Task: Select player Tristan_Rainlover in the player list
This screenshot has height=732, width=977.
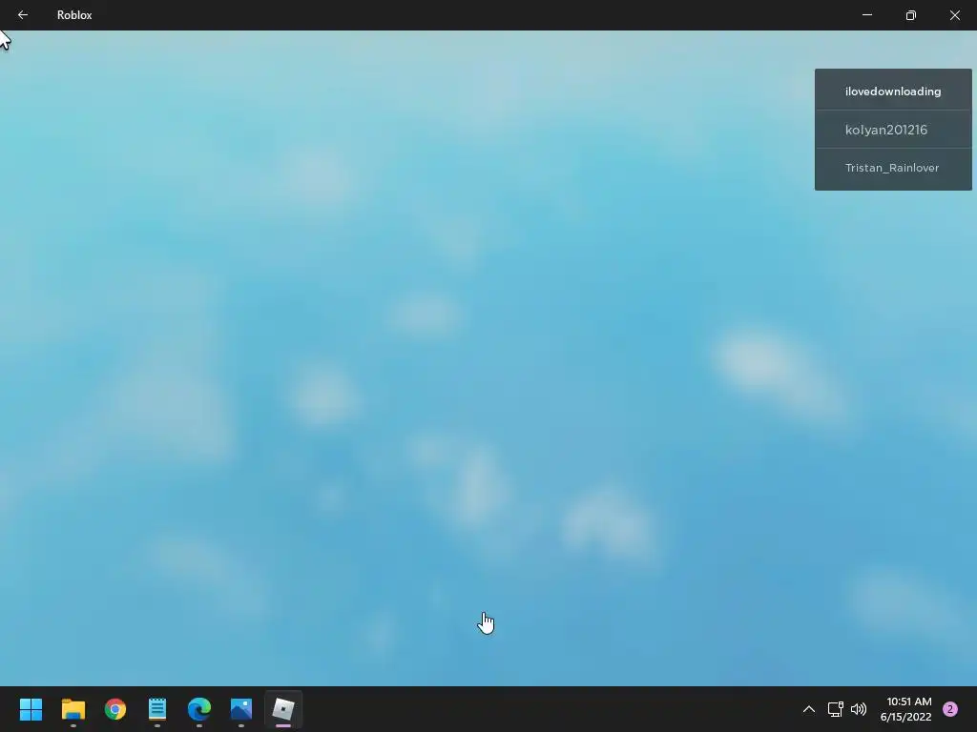Action: (893, 168)
